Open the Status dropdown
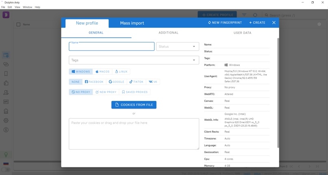The image size is (328, 175). [177, 47]
